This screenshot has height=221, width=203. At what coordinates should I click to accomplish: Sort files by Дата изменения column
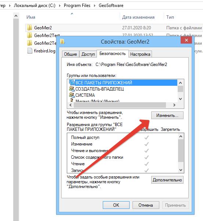(138, 17)
